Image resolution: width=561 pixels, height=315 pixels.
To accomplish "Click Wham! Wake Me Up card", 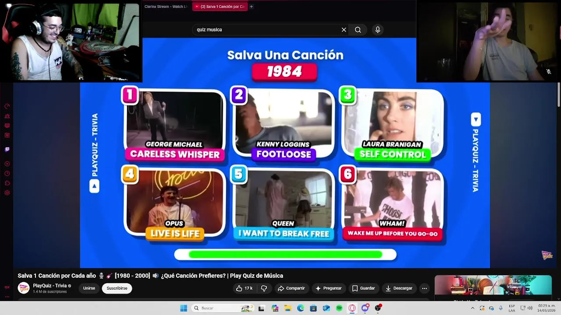I will [x=392, y=204].
